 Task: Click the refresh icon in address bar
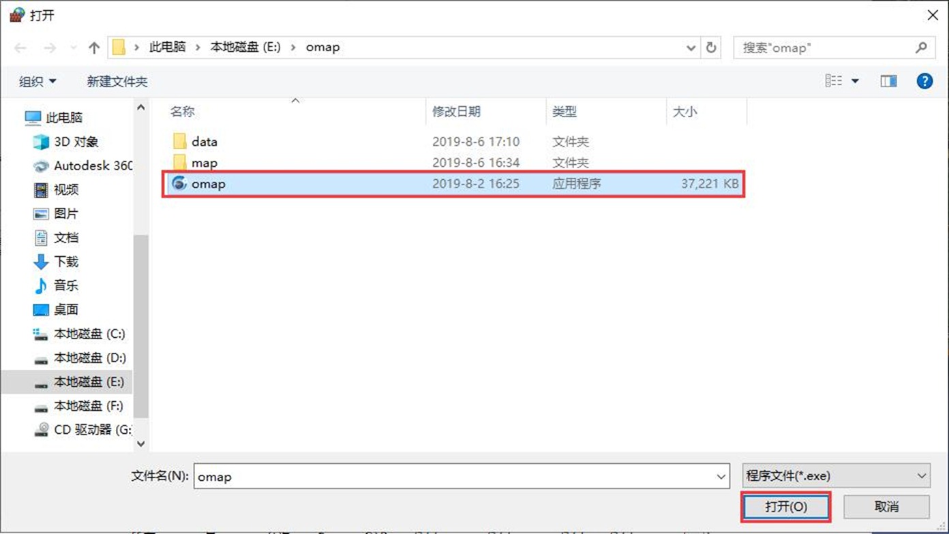(x=711, y=48)
